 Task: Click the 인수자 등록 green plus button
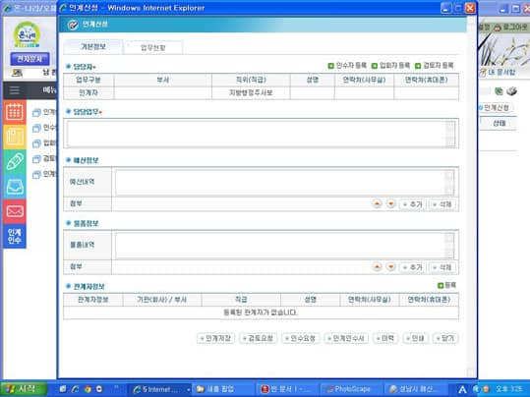[x=347, y=66]
